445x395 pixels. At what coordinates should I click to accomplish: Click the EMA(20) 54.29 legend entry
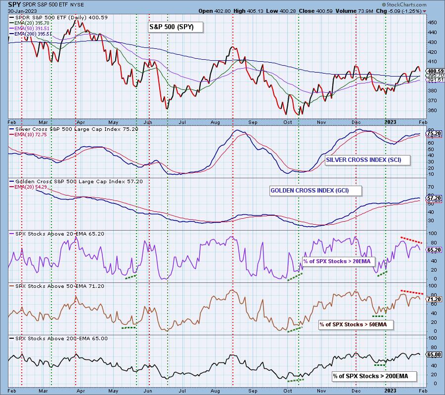click(28, 187)
